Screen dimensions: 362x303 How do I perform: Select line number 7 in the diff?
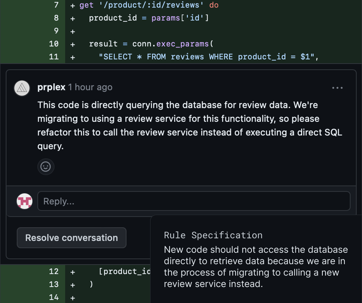tap(56, 5)
